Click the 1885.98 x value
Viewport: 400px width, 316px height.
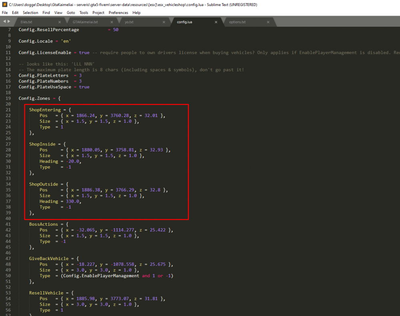tap(86, 299)
